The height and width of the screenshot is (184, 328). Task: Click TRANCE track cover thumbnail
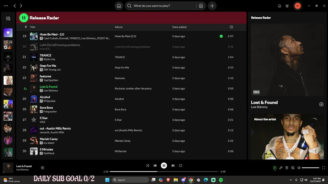(x=34, y=57)
